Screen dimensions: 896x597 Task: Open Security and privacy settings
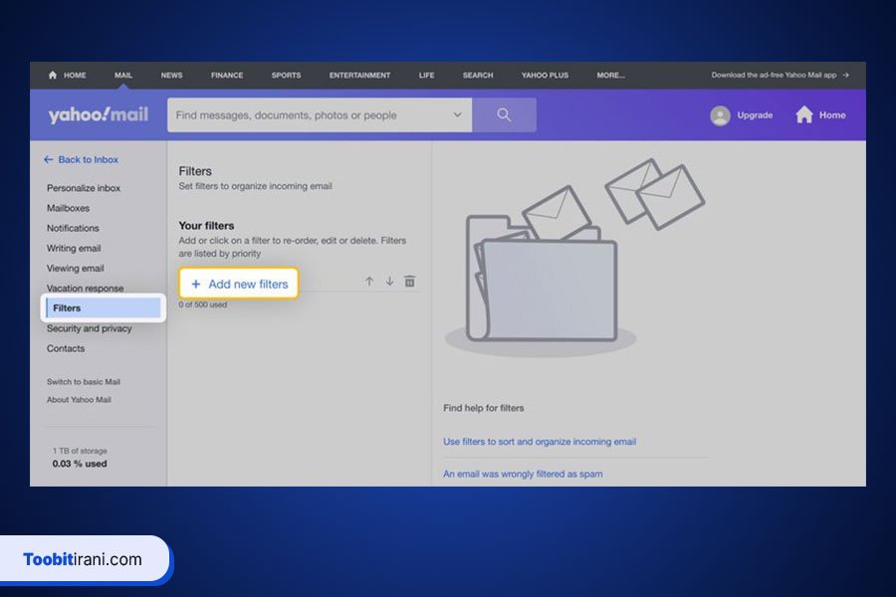click(x=89, y=328)
